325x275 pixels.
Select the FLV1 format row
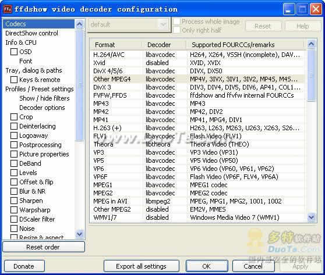pyautogui.click(x=198, y=136)
